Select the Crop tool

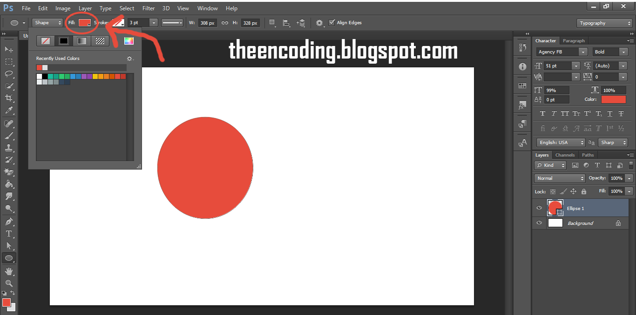9,98
